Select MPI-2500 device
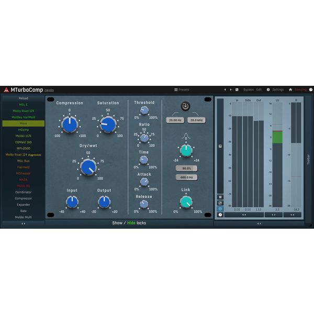 coord(24,149)
